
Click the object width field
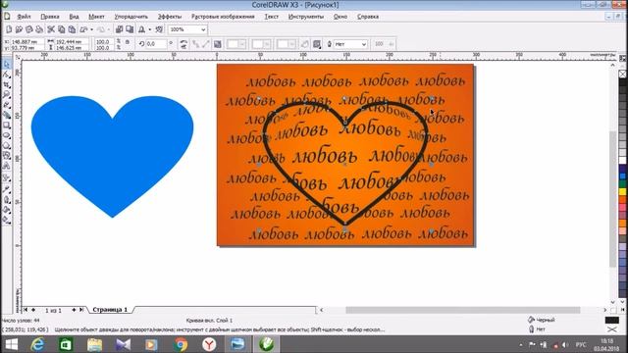tap(72, 41)
